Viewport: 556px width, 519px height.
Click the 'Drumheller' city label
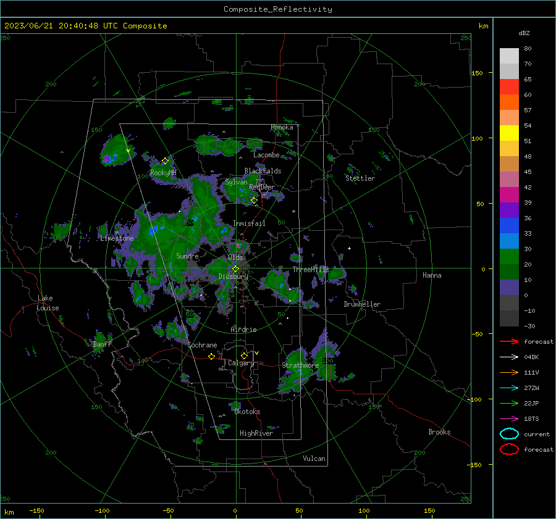tap(362, 304)
